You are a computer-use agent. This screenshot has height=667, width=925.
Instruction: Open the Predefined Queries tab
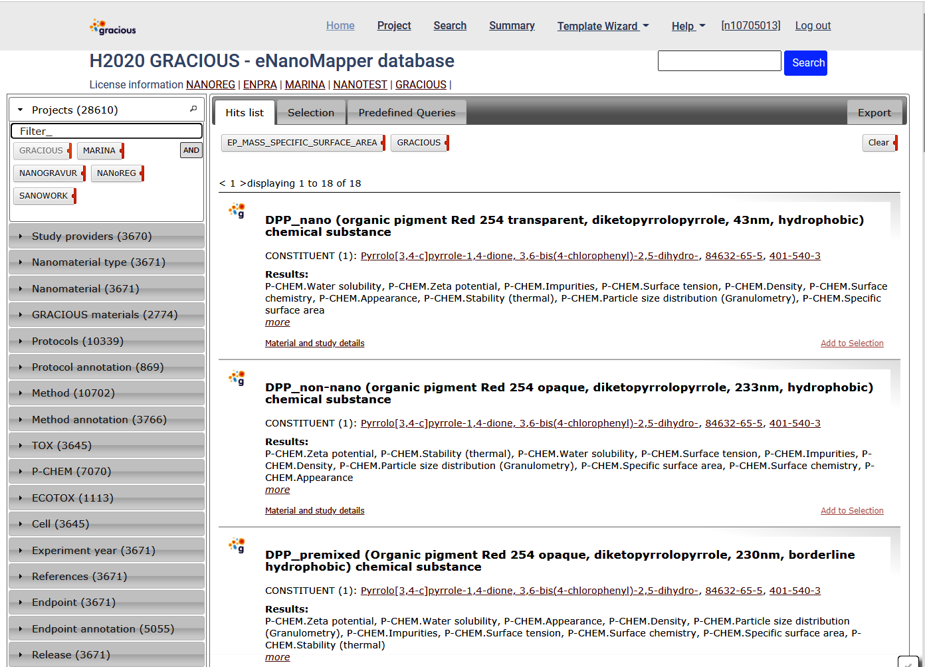(407, 113)
